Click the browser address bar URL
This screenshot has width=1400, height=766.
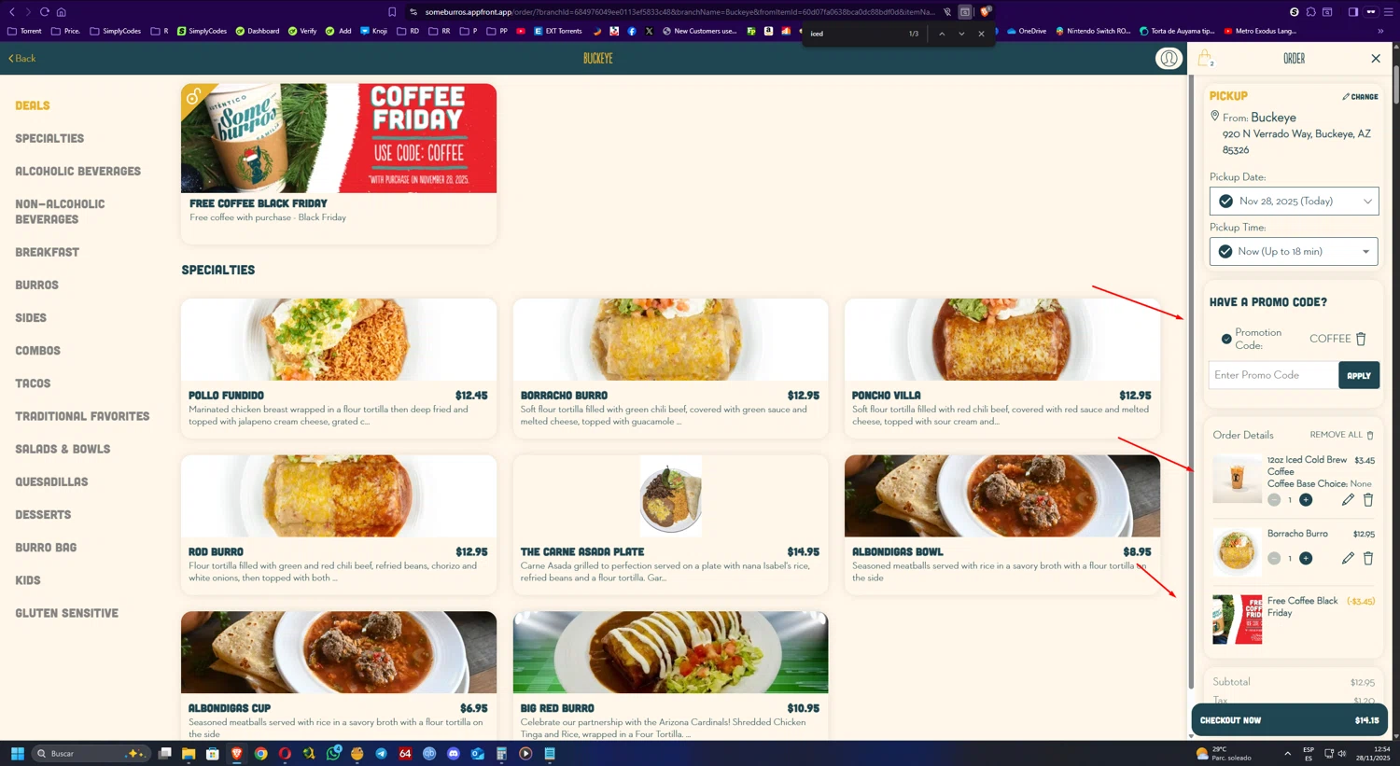(679, 12)
